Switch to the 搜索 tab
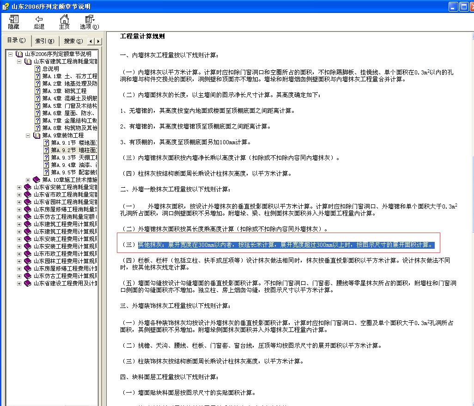Image resolution: width=474 pixels, height=406 pixels. click(73, 41)
